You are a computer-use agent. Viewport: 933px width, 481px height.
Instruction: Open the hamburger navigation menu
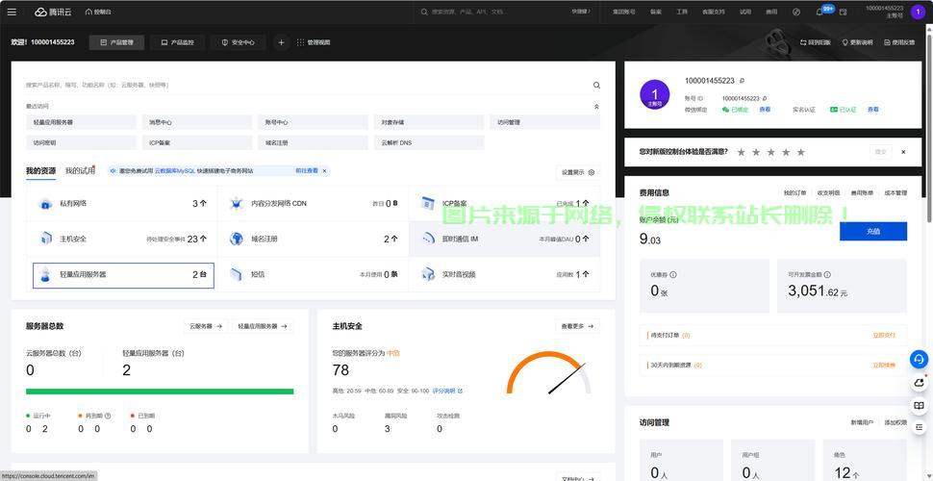click(12, 12)
